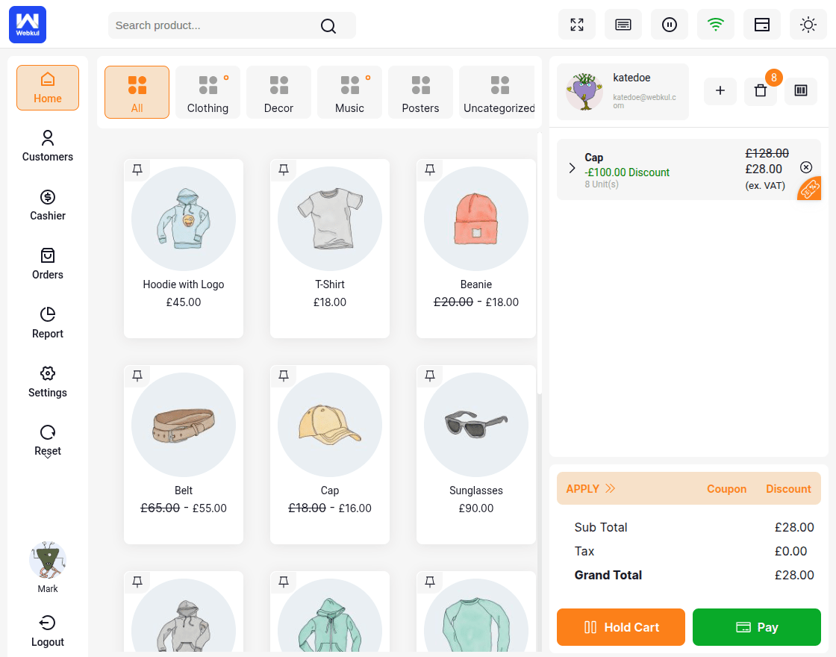Switch to the Decor category
Screen dimensions: 836x657
coord(278,92)
